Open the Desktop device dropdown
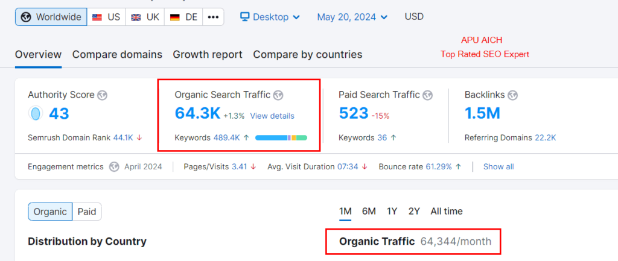The image size is (618, 261). pyautogui.click(x=270, y=17)
